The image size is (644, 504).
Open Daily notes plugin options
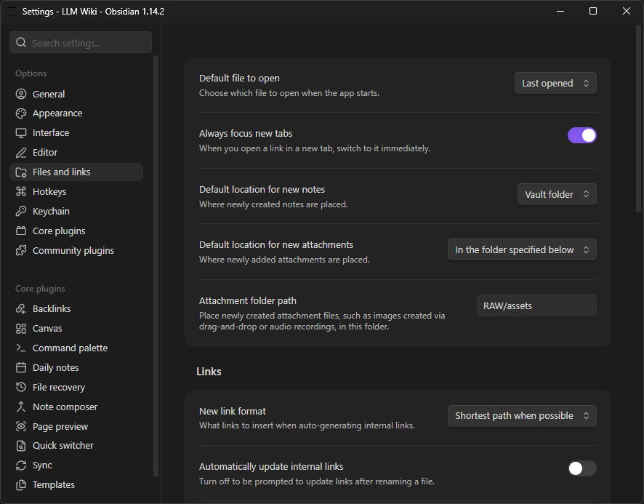(76, 367)
